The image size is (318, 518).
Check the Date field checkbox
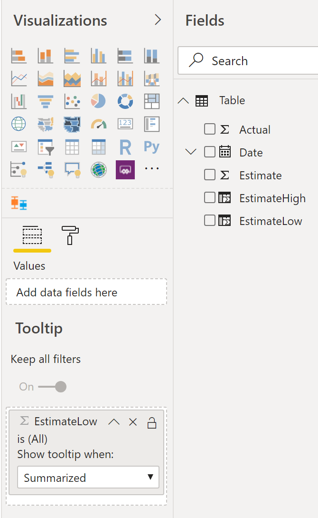click(x=210, y=152)
